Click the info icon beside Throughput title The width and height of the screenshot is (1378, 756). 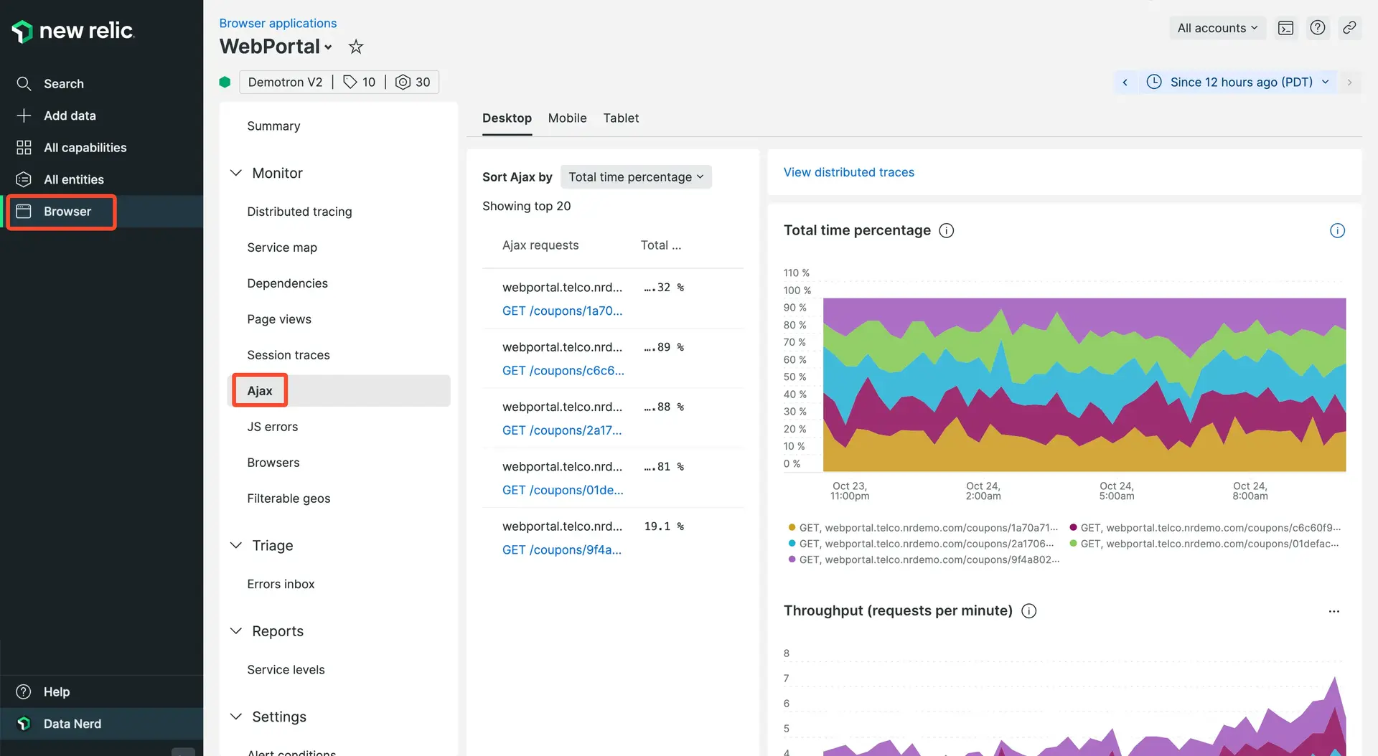1028,611
